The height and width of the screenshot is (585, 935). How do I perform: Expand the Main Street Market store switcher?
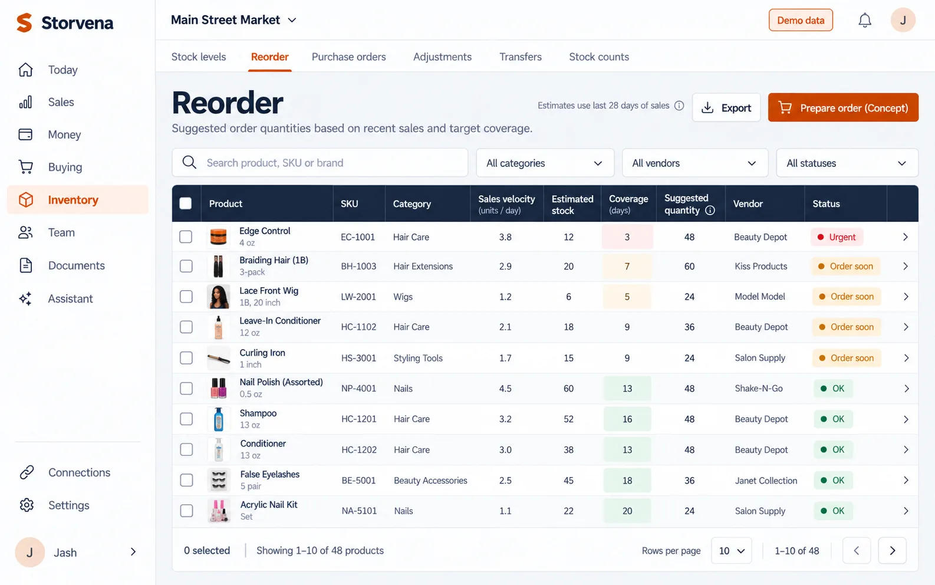[x=233, y=20]
